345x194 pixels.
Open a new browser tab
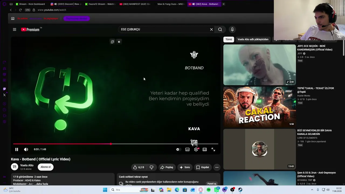[x=223, y=4]
